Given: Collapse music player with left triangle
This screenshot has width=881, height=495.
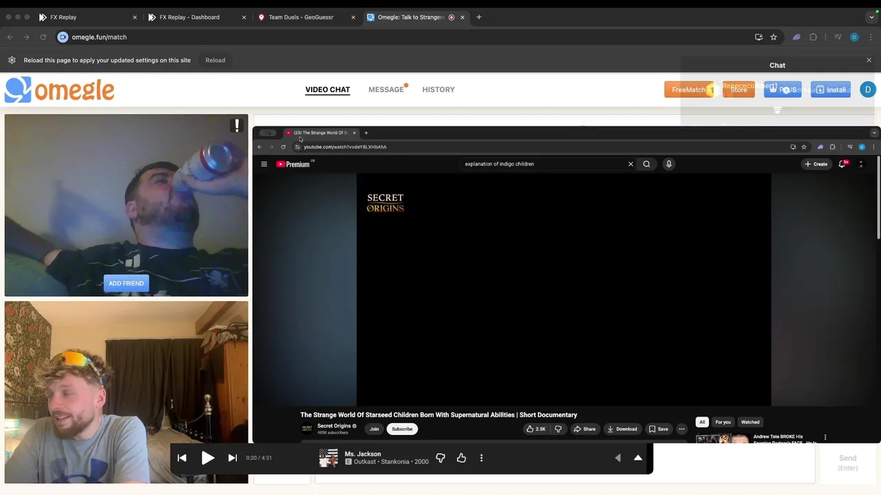Looking at the screenshot, I should pyautogui.click(x=617, y=458).
